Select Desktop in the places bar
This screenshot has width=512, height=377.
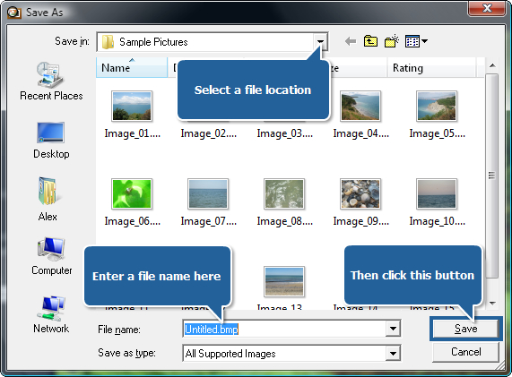[51, 141]
